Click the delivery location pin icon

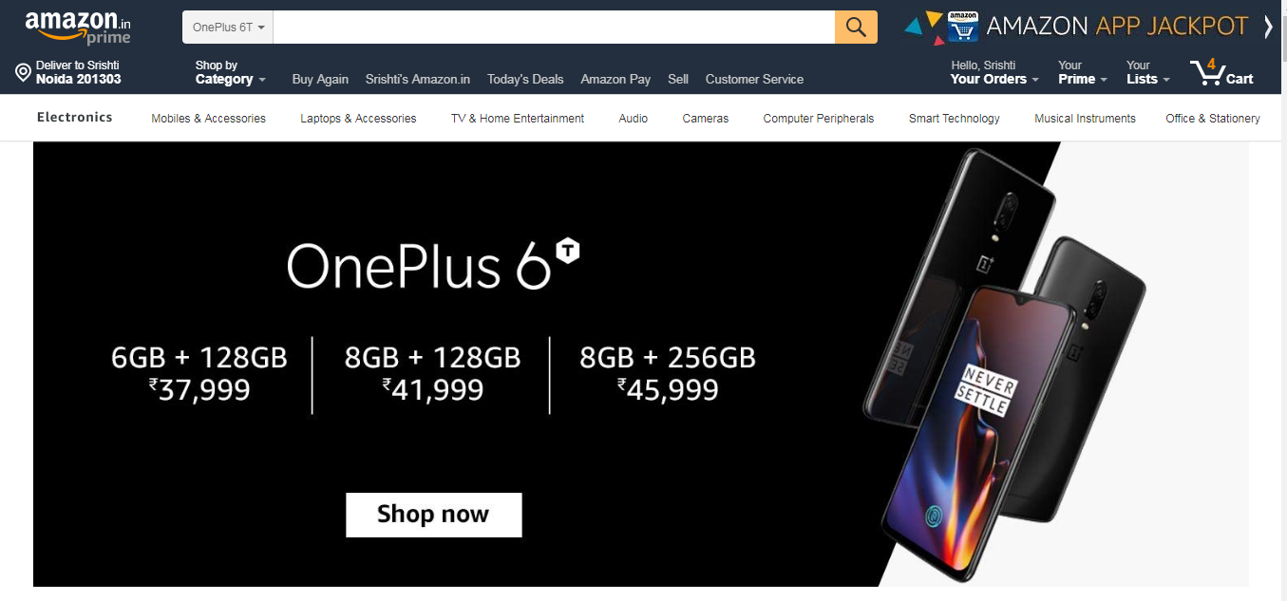(24, 72)
